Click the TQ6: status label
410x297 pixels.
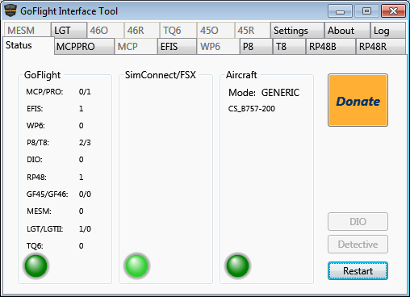click(35, 246)
